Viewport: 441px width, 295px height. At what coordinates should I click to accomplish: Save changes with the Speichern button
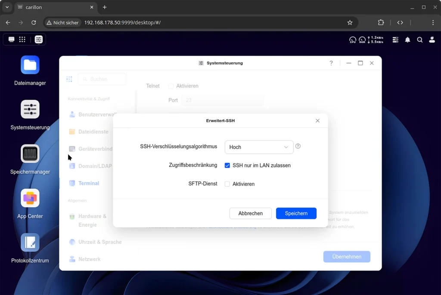(x=296, y=213)
